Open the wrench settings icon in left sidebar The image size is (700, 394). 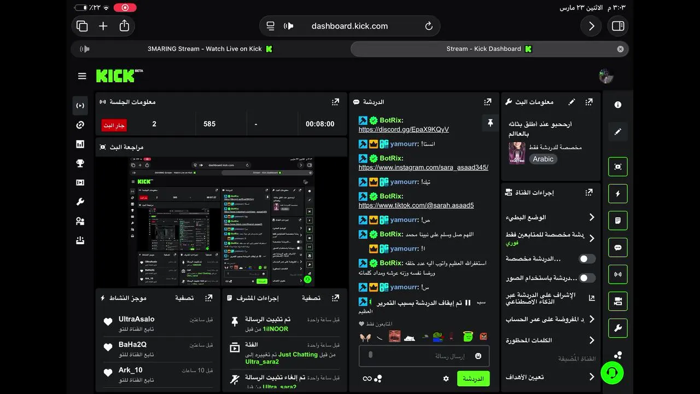coord(80,202)
